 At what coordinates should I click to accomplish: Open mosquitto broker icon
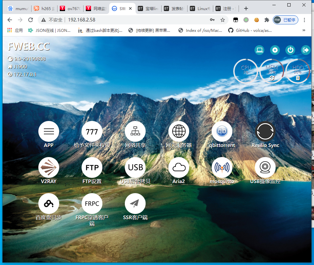pyautogui.click(x=222, y=168)
